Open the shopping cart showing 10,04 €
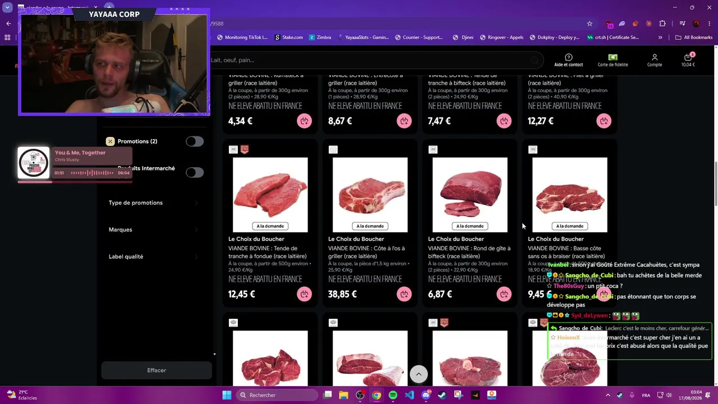The image size is (718, 404). 688,60
